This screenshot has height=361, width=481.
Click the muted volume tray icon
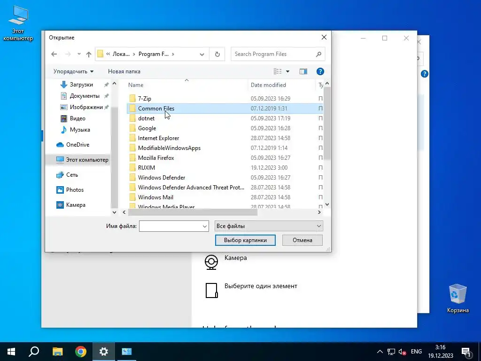pos(402,352)
